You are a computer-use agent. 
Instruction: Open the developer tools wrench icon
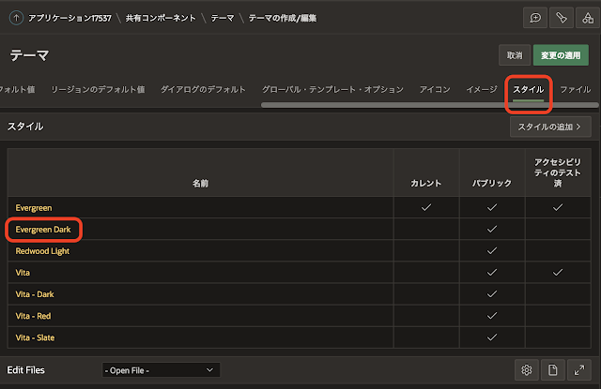click(562, 18)
